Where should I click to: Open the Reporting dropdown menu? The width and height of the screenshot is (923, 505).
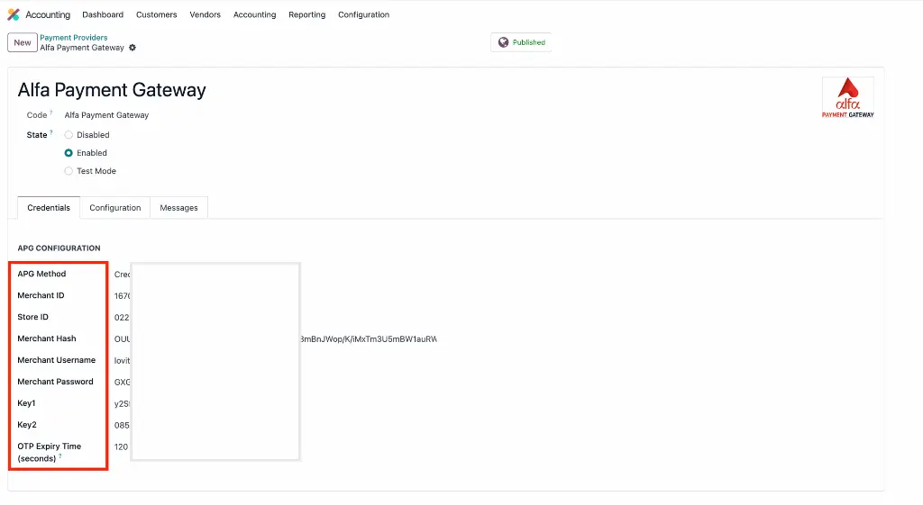tap(306, 14)
